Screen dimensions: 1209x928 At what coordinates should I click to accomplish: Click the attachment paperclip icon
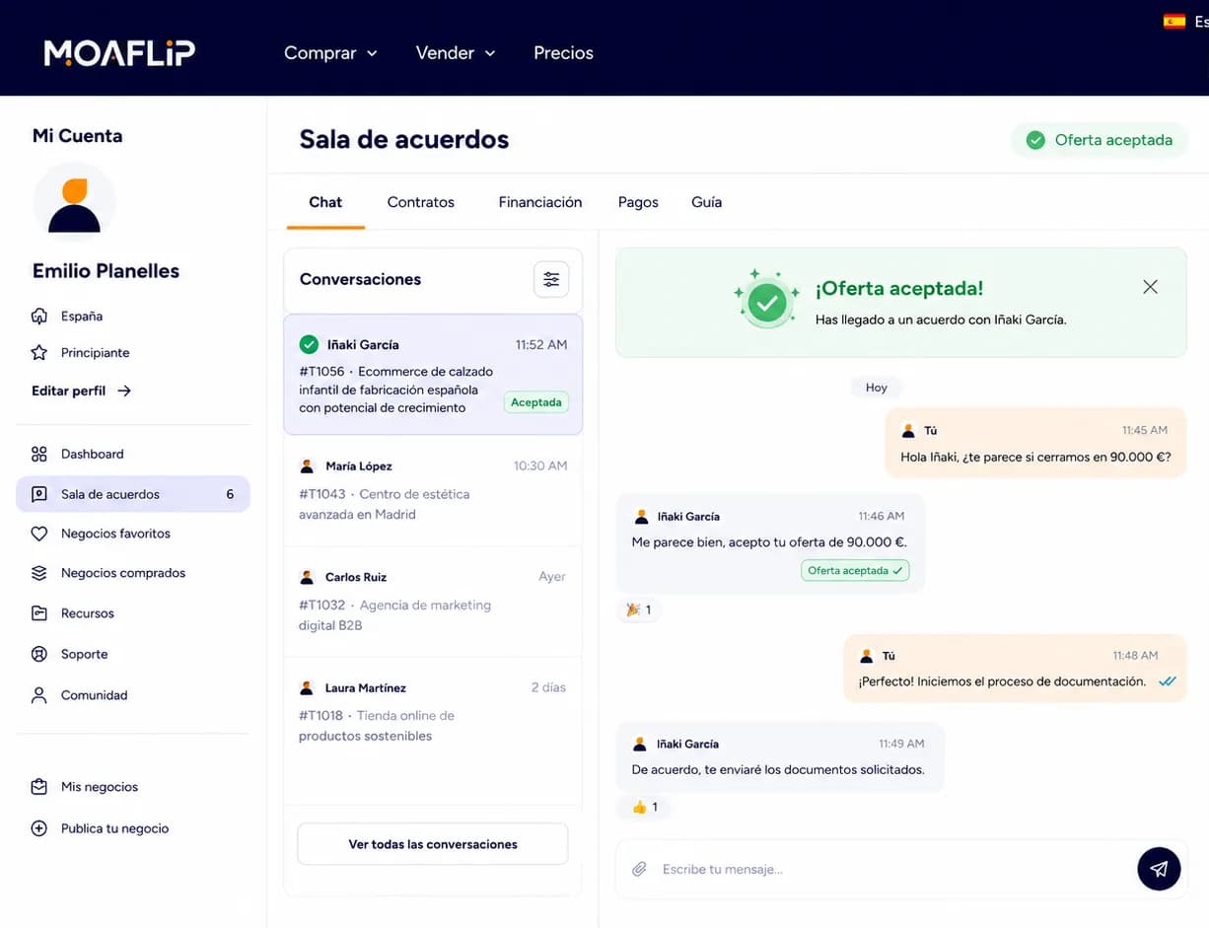click(639, 869)
